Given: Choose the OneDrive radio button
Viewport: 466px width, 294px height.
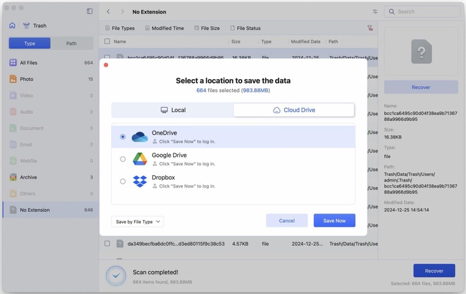Looking at the screenshot, I should [122, 137].
